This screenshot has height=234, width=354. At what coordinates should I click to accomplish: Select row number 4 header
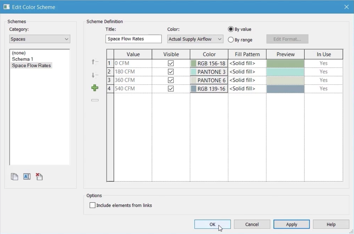pyautogui.click(x=110, y=89)
